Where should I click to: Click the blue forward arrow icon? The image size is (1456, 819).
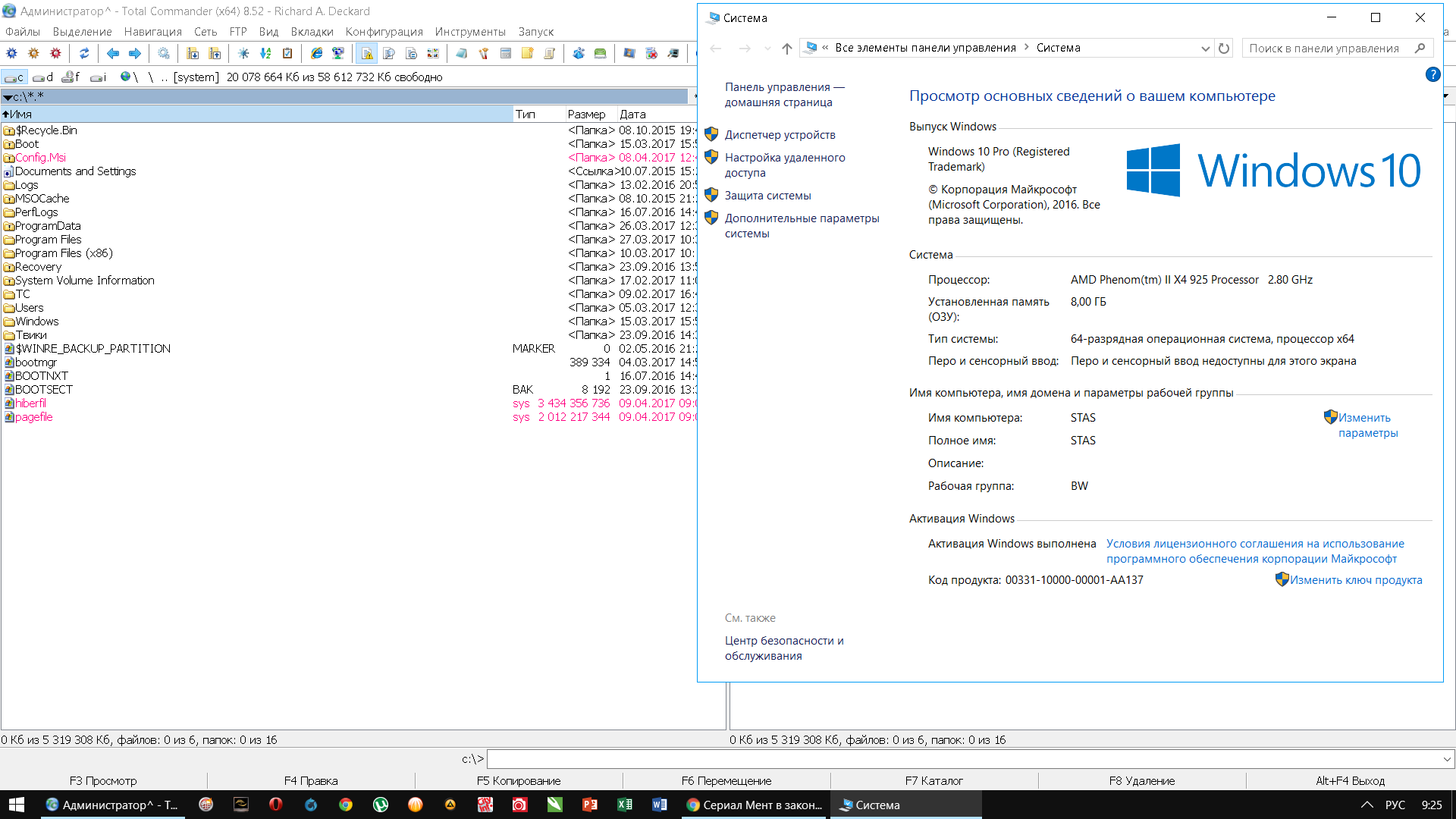(135, 53)
